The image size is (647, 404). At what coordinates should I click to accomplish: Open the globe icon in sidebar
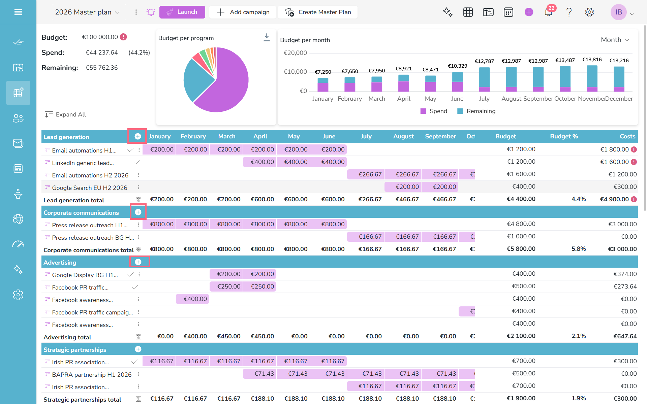click(x=18, y=219)
